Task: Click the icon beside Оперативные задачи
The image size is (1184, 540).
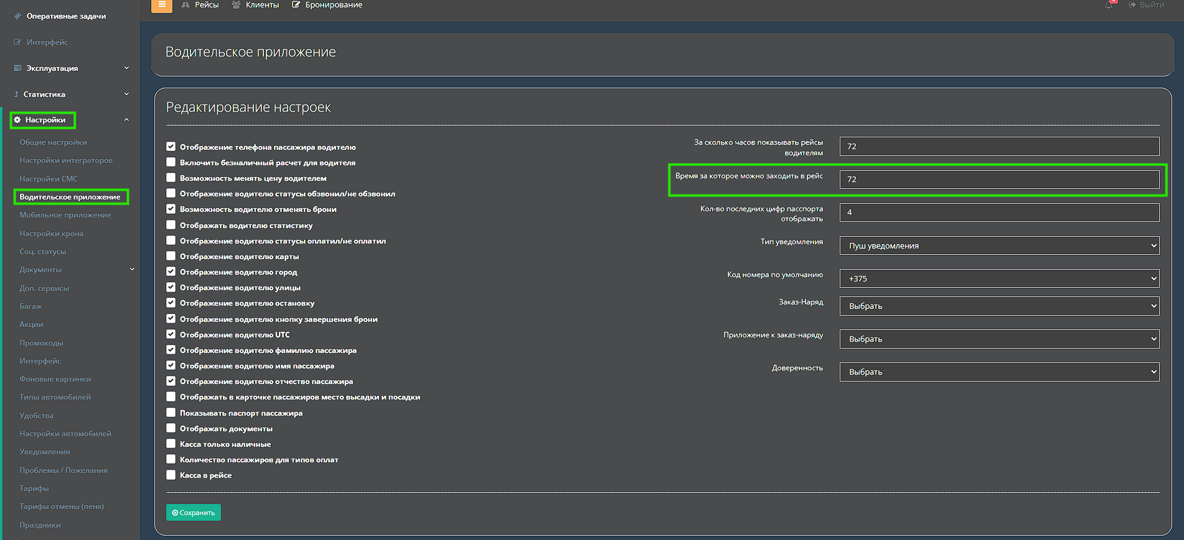Action: pyautogui.click(x=17, y=16)
